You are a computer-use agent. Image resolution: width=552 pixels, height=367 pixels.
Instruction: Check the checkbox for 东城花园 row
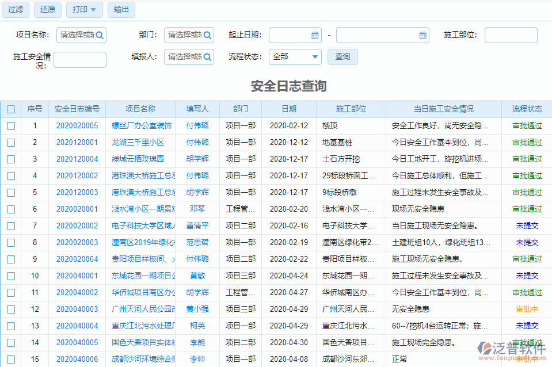pos(10,276)
